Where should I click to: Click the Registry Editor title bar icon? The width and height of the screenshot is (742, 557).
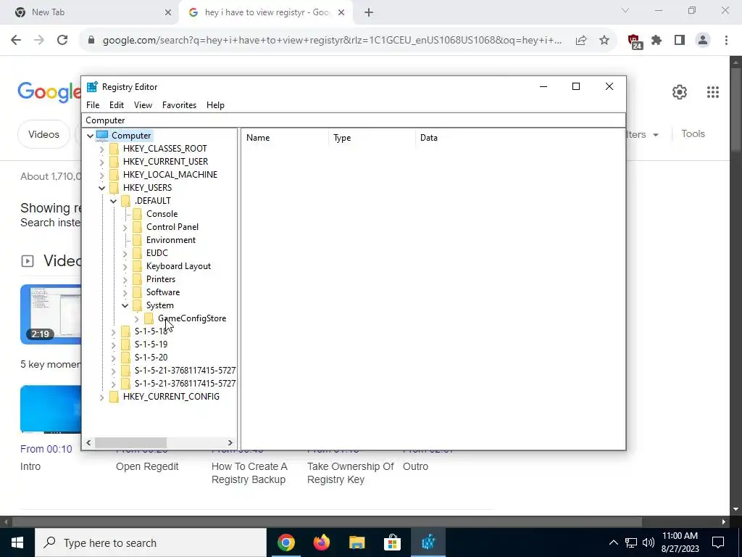click(92, 87)
